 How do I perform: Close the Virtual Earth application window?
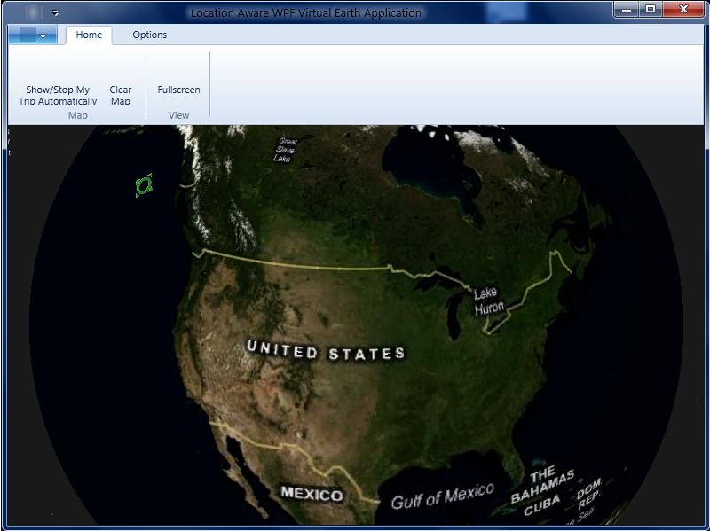pyautogui.click(x=683, y=10)
